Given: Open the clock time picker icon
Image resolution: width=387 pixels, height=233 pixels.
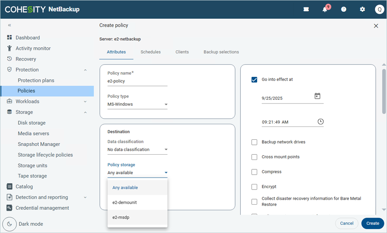Looking at the screenshot, I should tap(320, 122).
